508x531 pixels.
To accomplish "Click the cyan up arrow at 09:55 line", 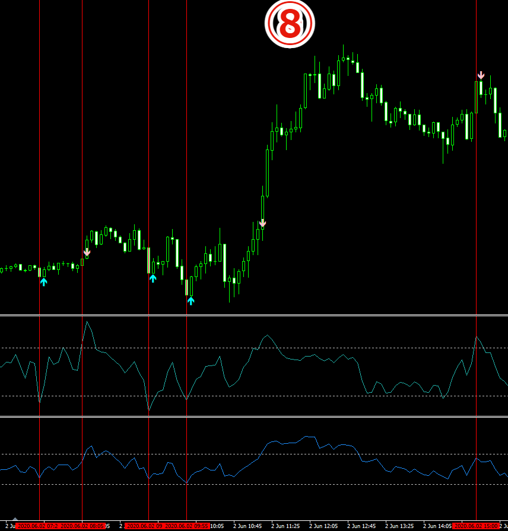I will point(191,301).
